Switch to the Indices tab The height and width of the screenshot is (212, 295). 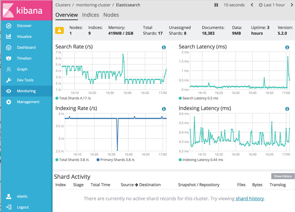[90, 15]
